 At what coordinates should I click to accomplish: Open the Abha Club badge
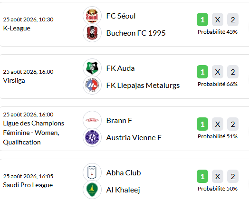coord(92,172)
